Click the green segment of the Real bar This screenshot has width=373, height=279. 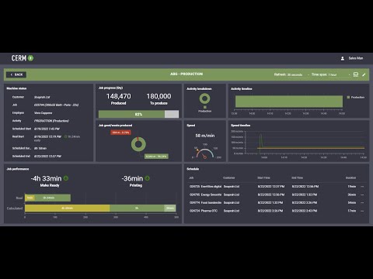[53, 198]
